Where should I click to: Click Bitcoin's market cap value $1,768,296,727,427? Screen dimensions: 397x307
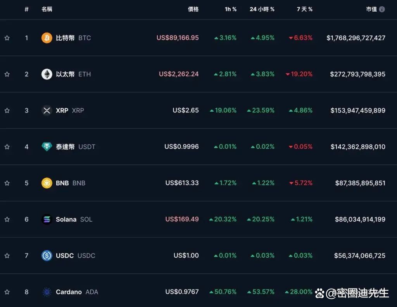pyautogui.click(x=356, y=38)
